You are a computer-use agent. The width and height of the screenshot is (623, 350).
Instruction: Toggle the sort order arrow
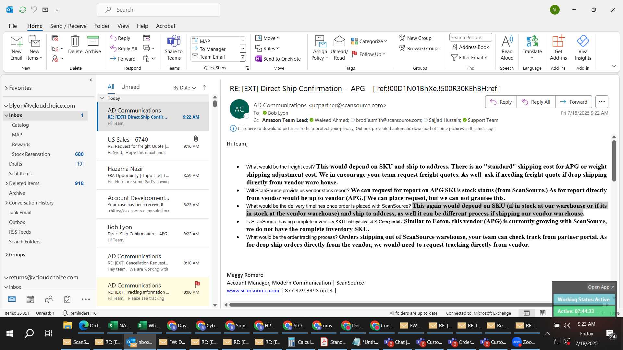click(x=204, y=87)
